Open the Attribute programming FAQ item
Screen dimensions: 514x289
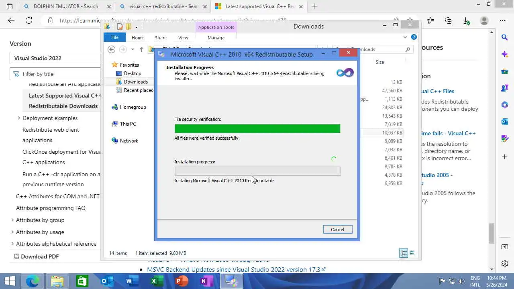[x=51, y=208]
